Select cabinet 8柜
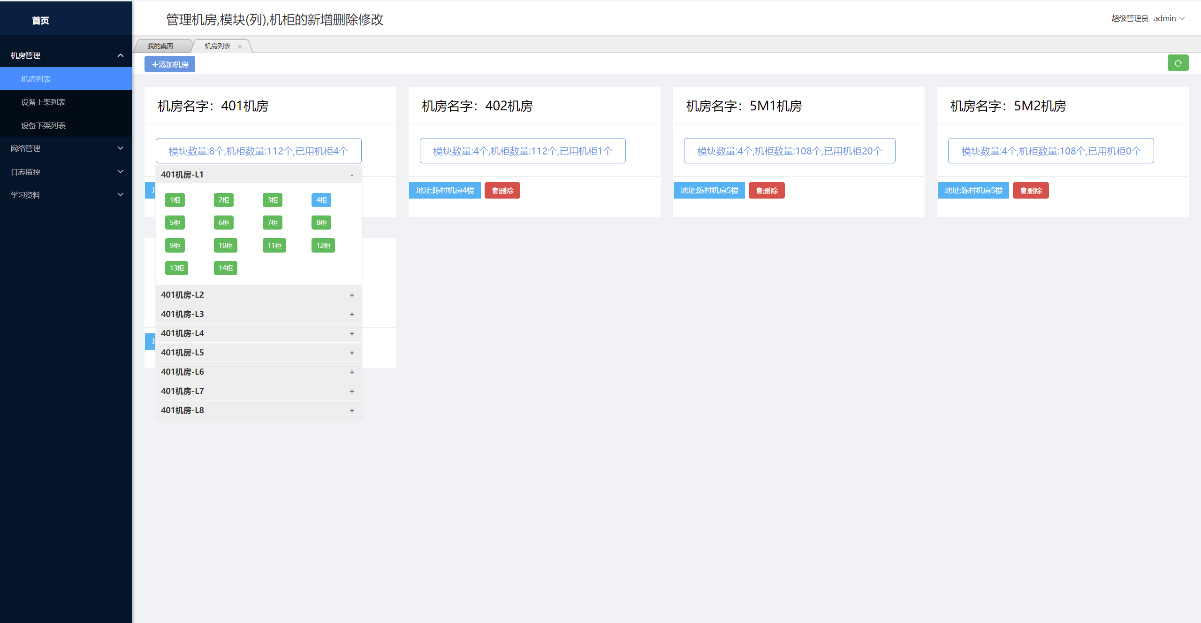This screenshot has width=1201, height=623. click(321, 223)
